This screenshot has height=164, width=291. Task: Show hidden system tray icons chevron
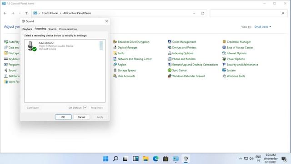241,159
